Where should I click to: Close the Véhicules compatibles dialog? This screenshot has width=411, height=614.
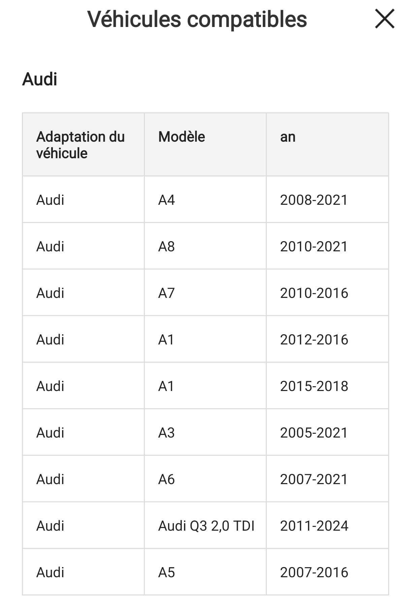tap(384, 19)
